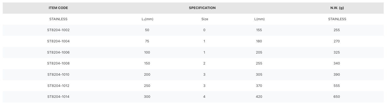The image size is (387, 106).
Task: Select item code ST8204-1006
Action: (58, 52)
